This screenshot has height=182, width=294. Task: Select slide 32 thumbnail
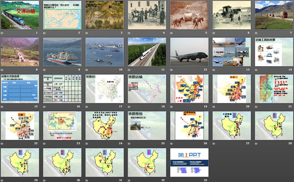click(147, 162)
